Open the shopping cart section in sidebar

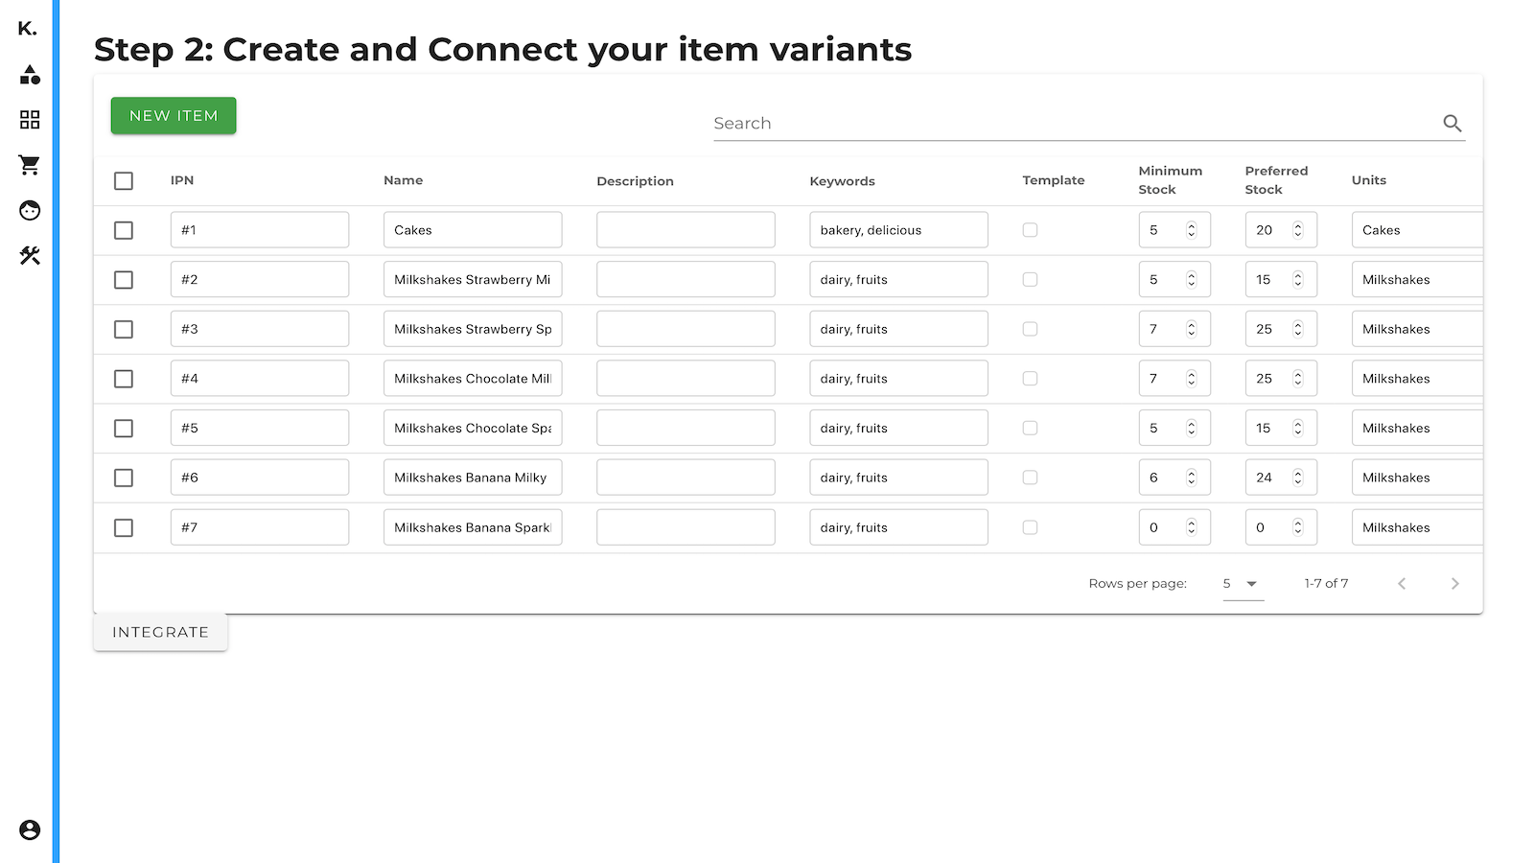[x=29, y=165]
